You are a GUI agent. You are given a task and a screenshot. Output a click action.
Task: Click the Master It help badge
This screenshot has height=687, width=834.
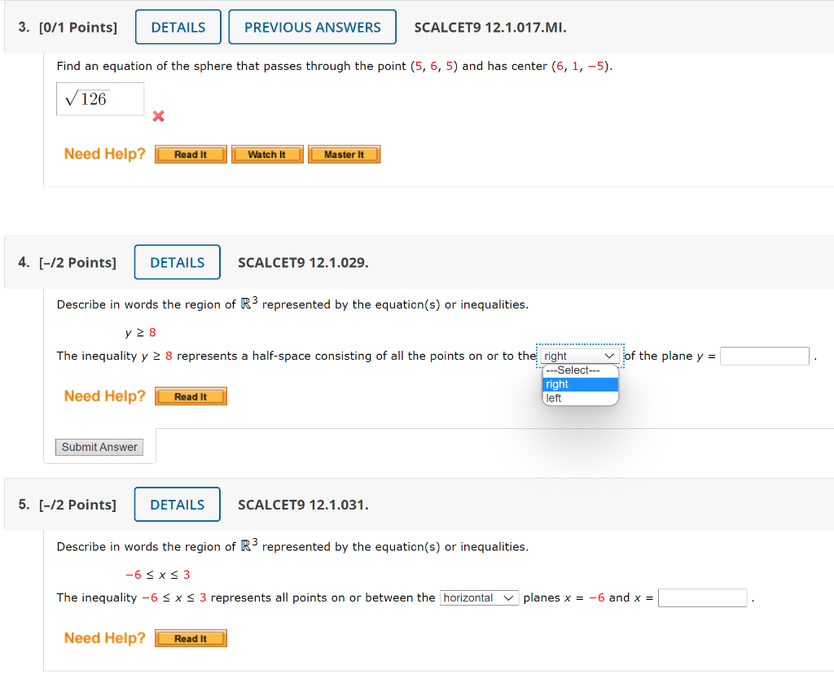tap(344, 154)
